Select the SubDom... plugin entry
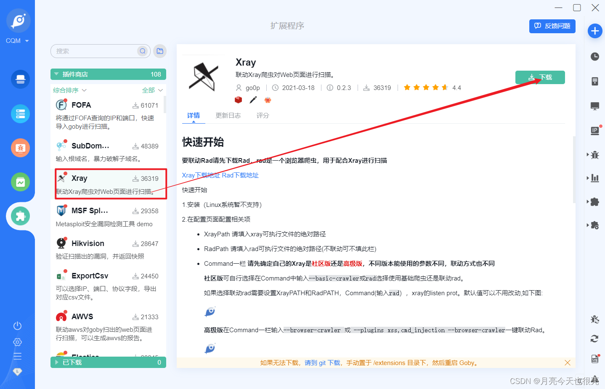The width and height of the screenshot is (605, 389). pos(108,152)
